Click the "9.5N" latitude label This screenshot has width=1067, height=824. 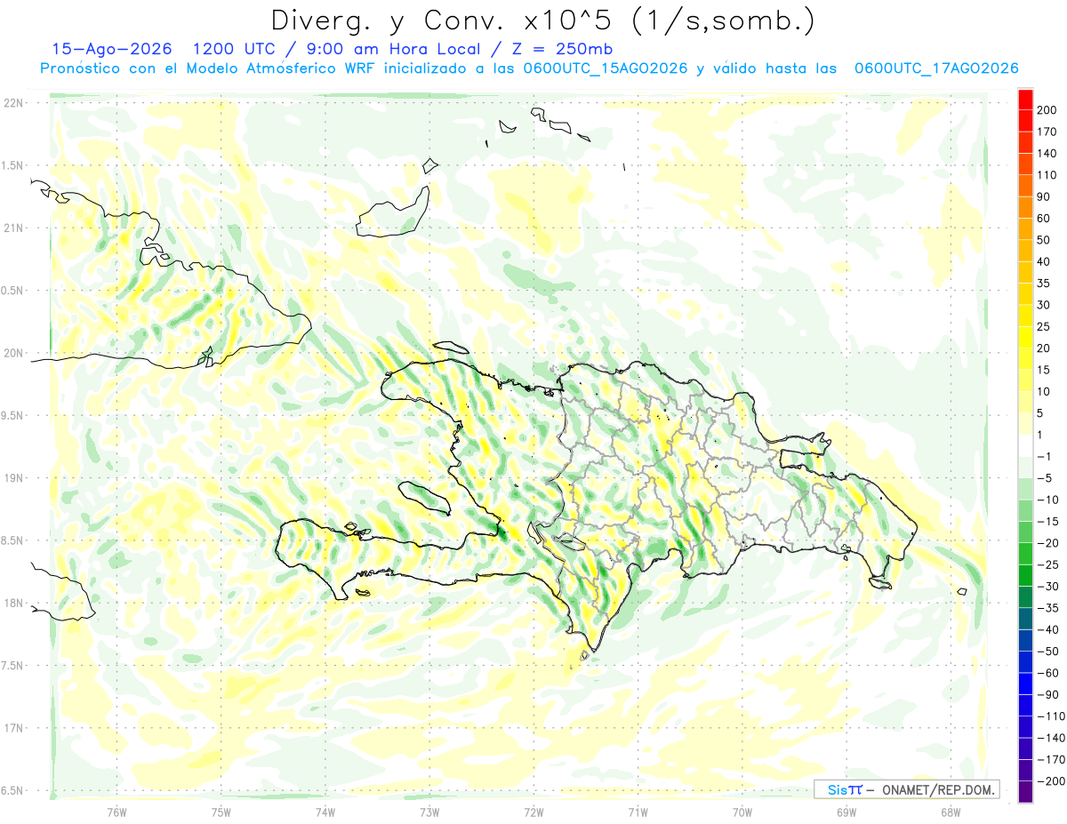tap(12, 416)
